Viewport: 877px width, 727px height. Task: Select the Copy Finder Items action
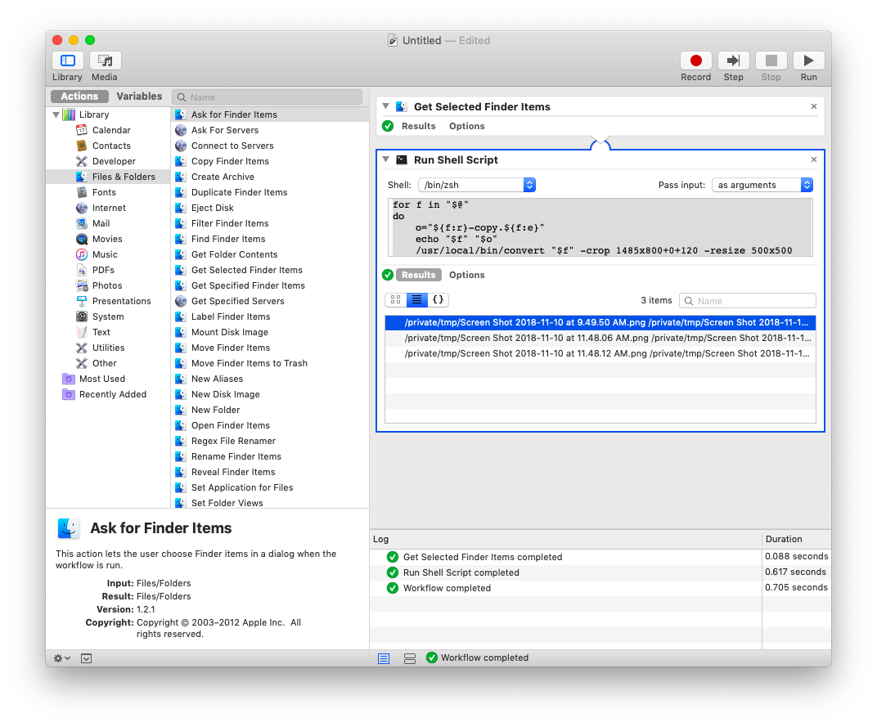(270, 161)
